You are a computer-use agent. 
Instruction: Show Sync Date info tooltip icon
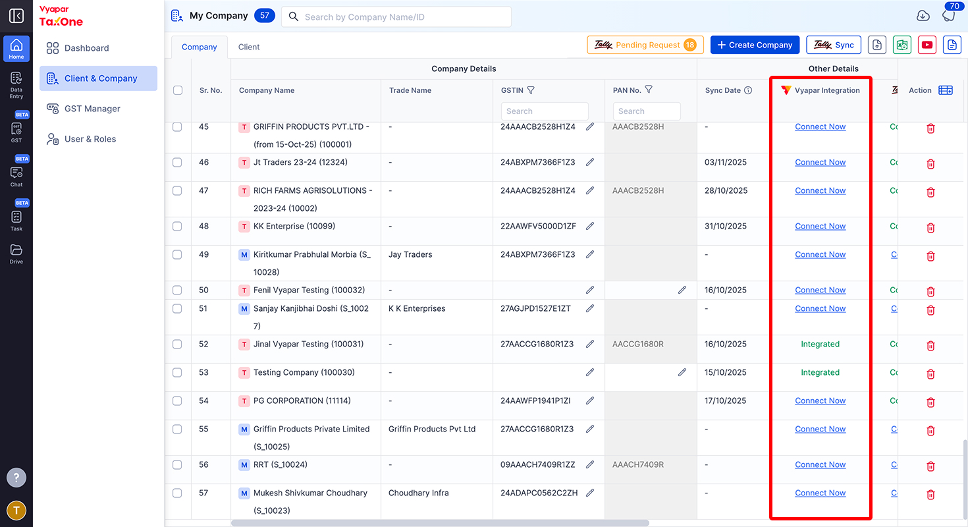pyautogui.click(x=748, y=91)
